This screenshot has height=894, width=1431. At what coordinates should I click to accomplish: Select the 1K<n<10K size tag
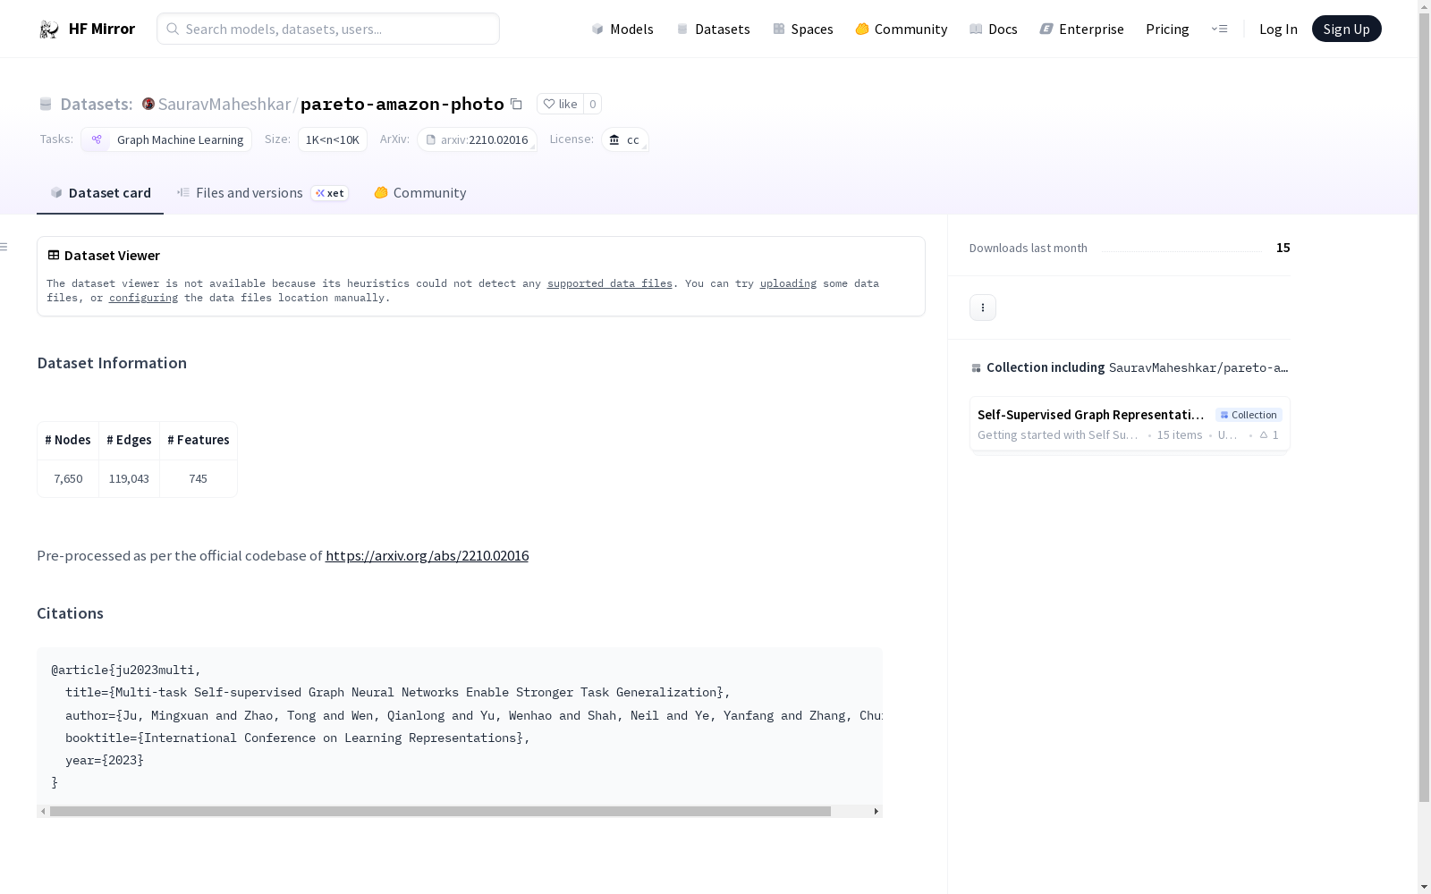[333, 139]
